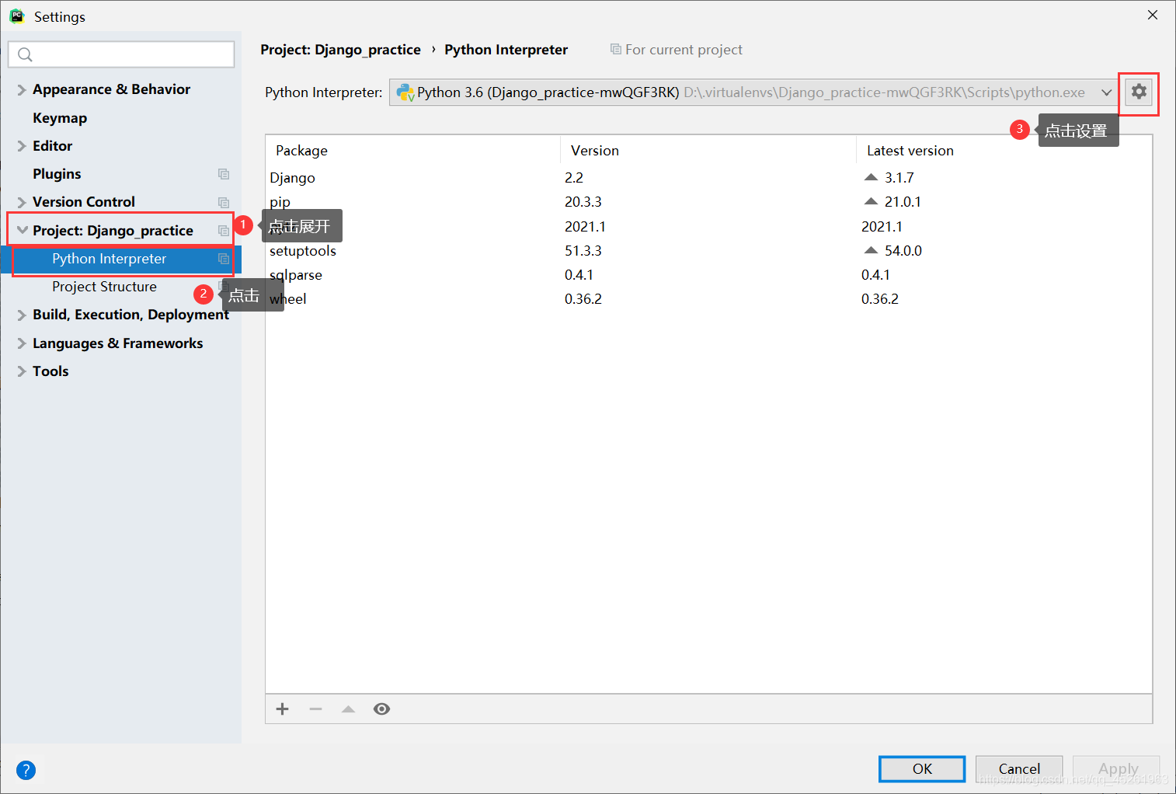Image resolution: width=1176 pixels, height=794 pixels.
Task: Select Project Structure tree item
Action: coord(104,287)
